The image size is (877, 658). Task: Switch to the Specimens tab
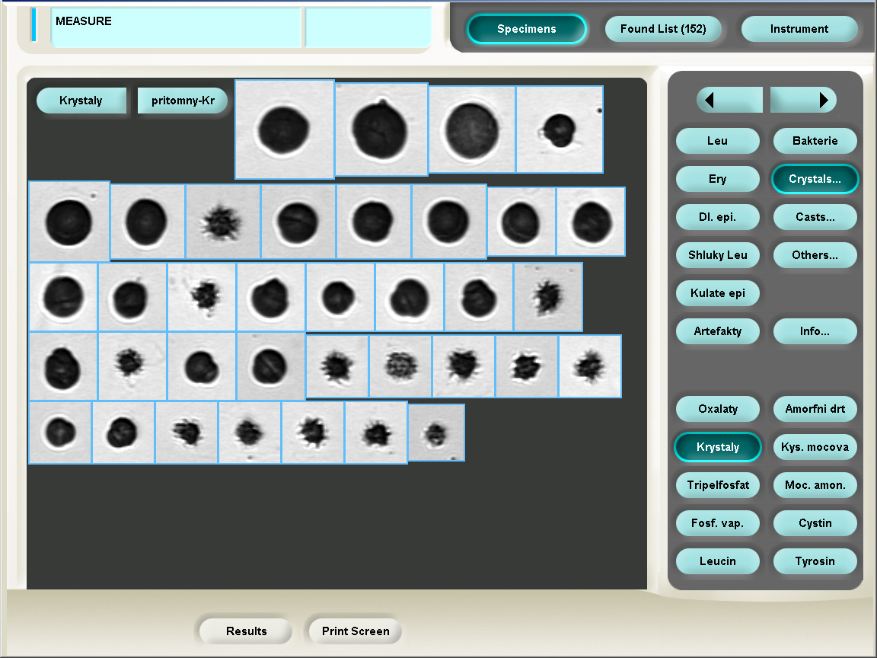526,29
